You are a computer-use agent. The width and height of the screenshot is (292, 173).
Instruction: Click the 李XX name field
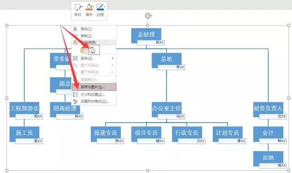coord(172,67)
